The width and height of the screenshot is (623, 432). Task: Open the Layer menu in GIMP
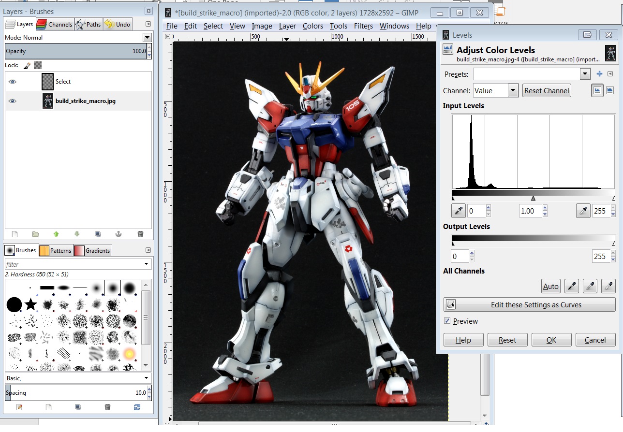click(287, 26)
